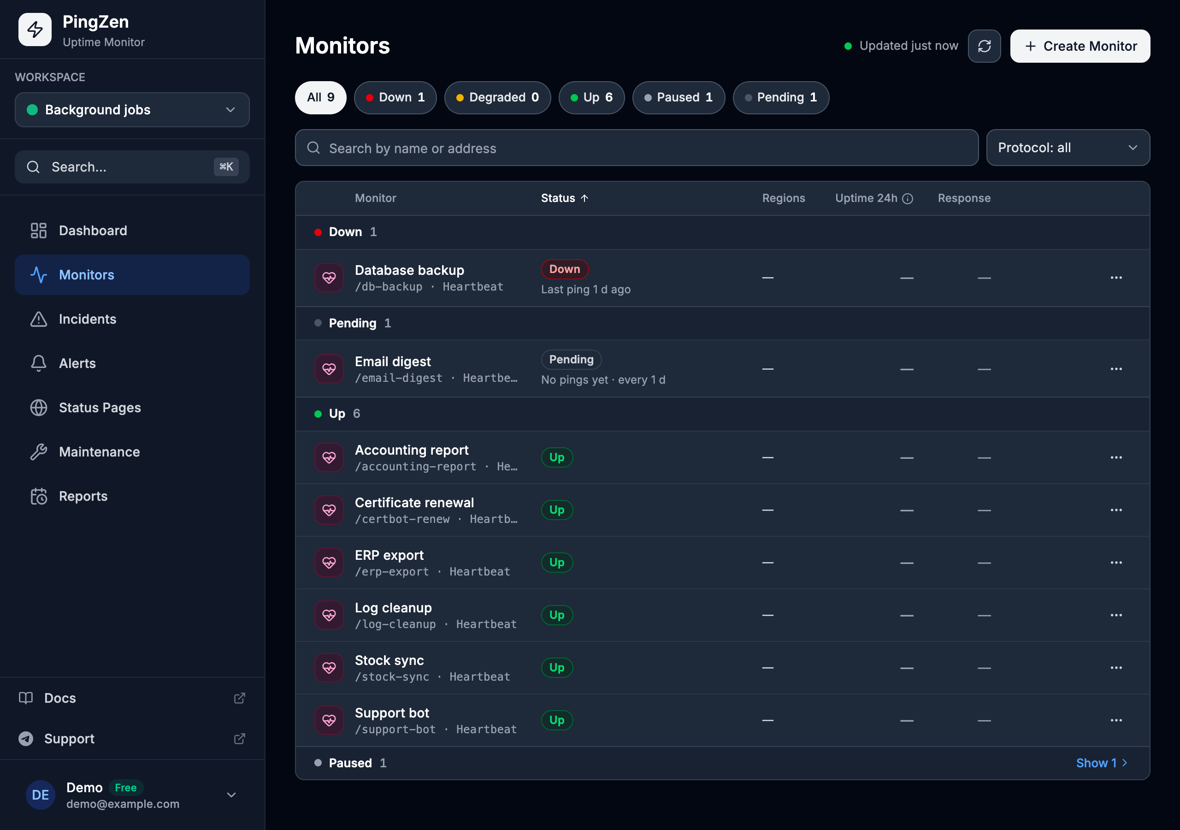This screenshot has height=830, width=1180.
Task: Filter by the Degraded 0 tab
Action: (497, 97)
